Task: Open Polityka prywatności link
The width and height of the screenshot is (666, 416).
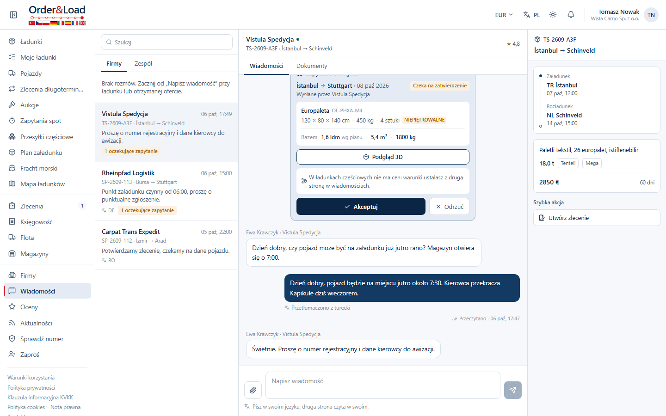Action: 31,388
